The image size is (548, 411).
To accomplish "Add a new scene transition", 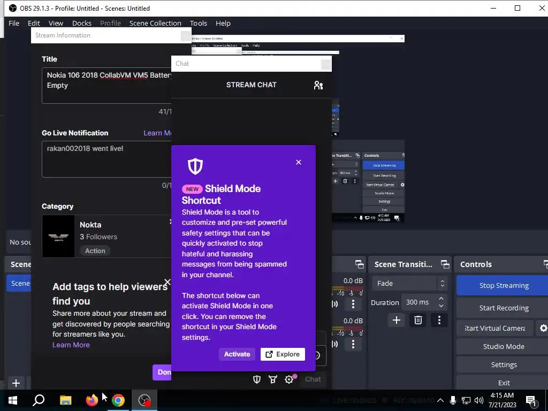I will coord(397,320).
